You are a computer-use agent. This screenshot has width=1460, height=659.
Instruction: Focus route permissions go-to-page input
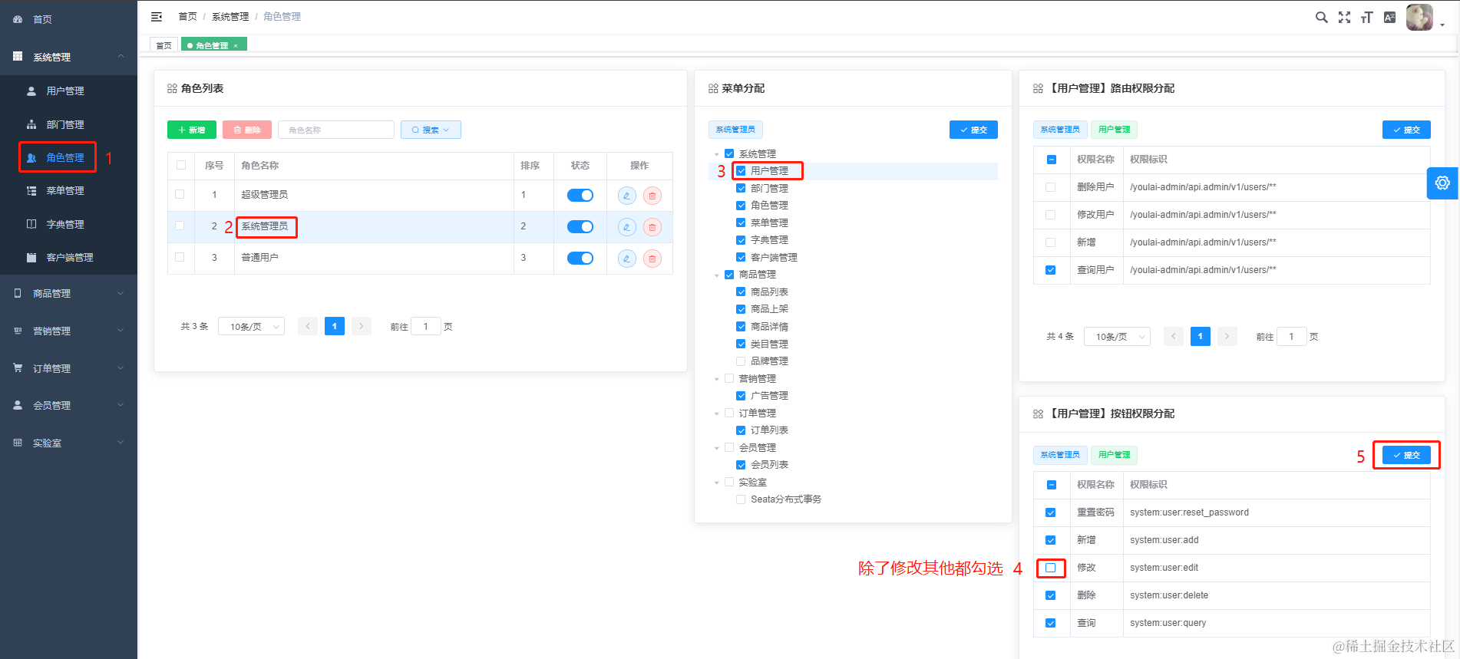point(1291,336)
